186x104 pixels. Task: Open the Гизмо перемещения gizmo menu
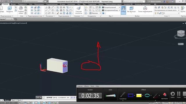pyautogui.click(x=145, y=10)
